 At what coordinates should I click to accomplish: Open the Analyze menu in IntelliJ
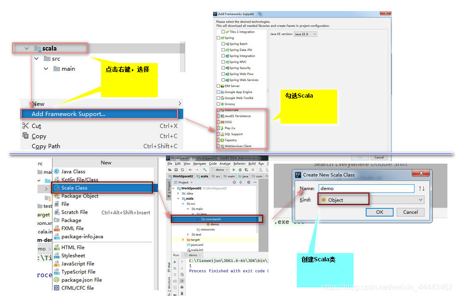225,164
